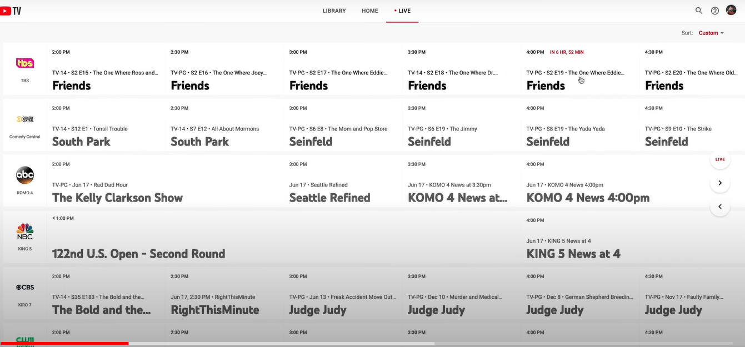Open Seinfeld The Strike episode
Image resolution: width=745 pixels, height=347 pixels.
click(x=692, y=125)
